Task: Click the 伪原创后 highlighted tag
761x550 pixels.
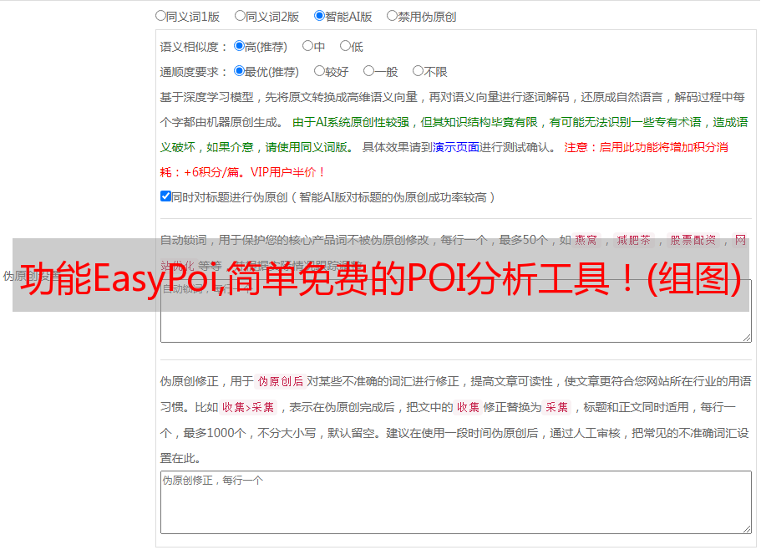Action: coord(281,381)
